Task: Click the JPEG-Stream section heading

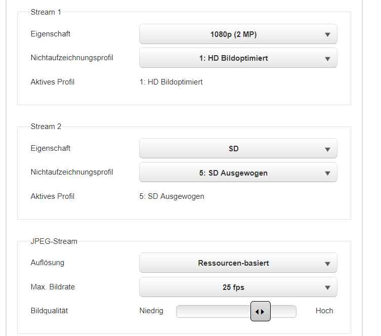Action: click(x=54, y=241)
